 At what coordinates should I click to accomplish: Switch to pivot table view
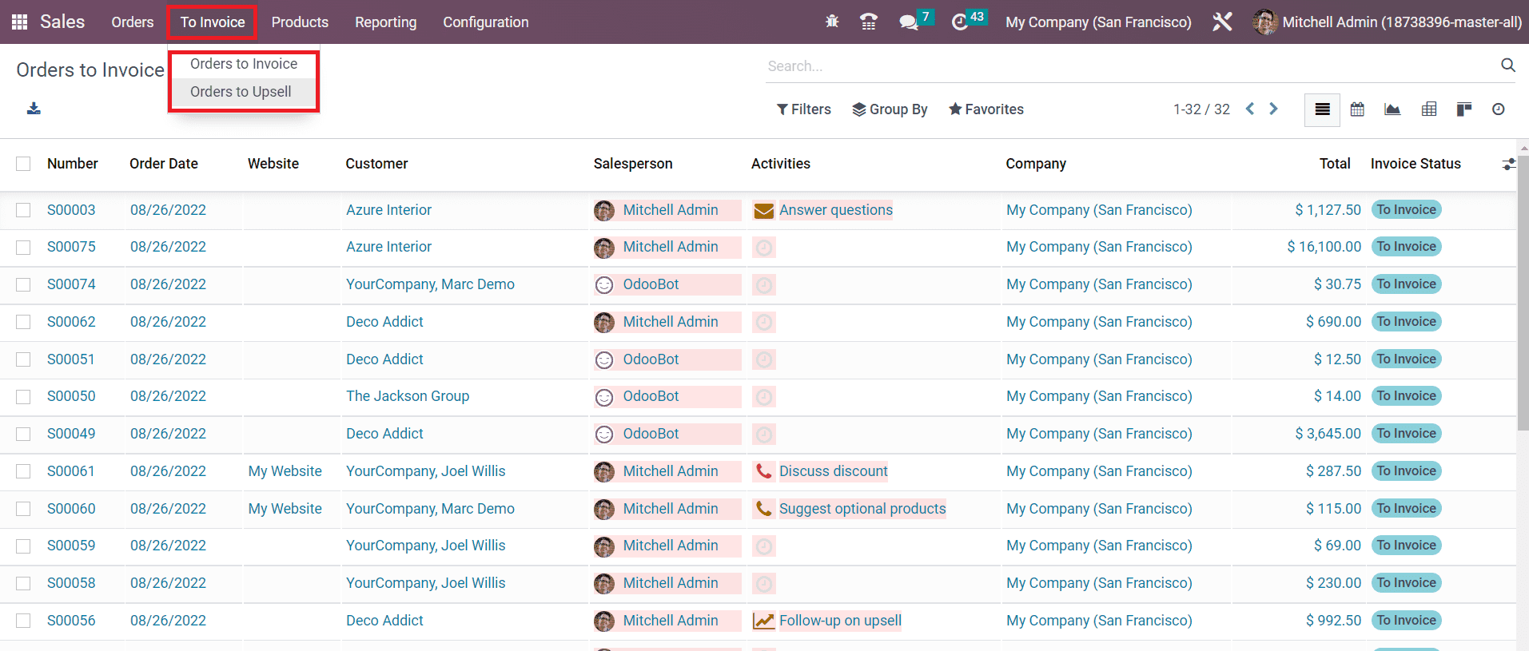tap(1429, 109)
